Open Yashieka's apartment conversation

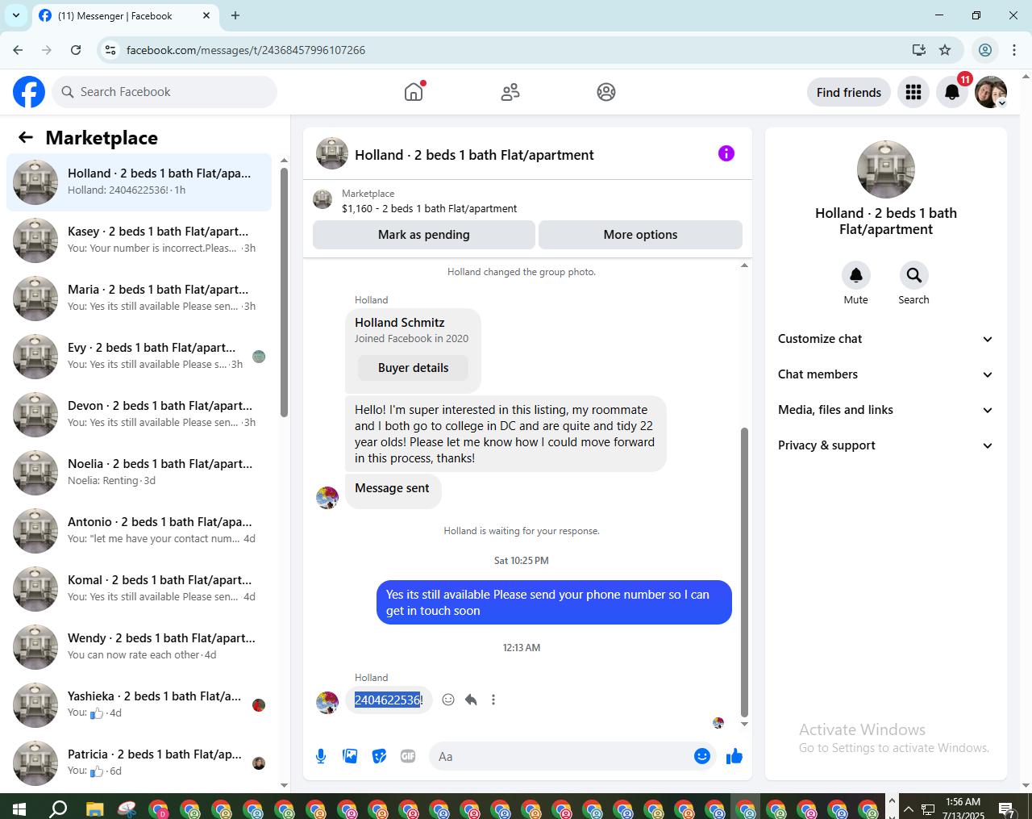point(139,705)
